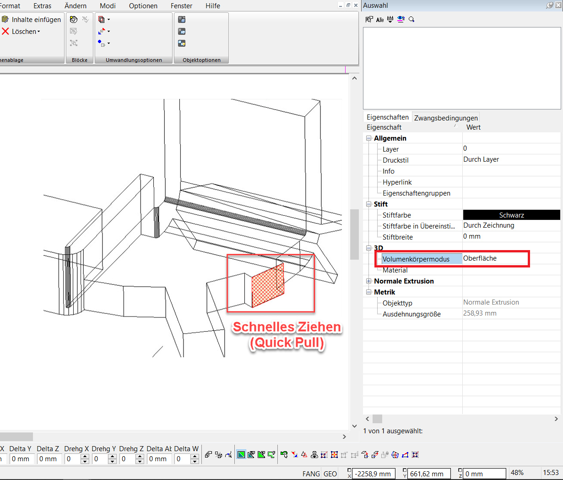Select the Volumenkörpermodus property row
563x480 pixels.
coord(462,259)
